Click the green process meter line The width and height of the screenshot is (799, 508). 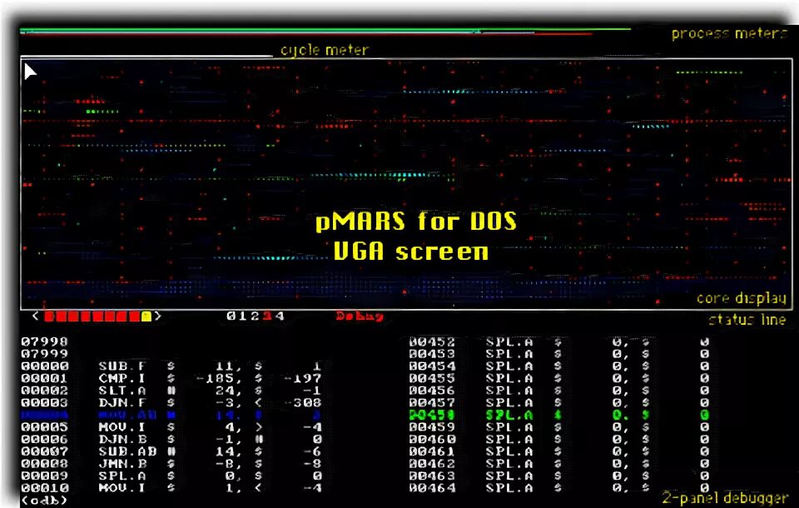click(x=325, y=30)
